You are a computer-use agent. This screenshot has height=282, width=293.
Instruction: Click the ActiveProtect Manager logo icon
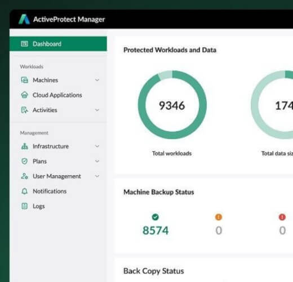coord(24,19)
